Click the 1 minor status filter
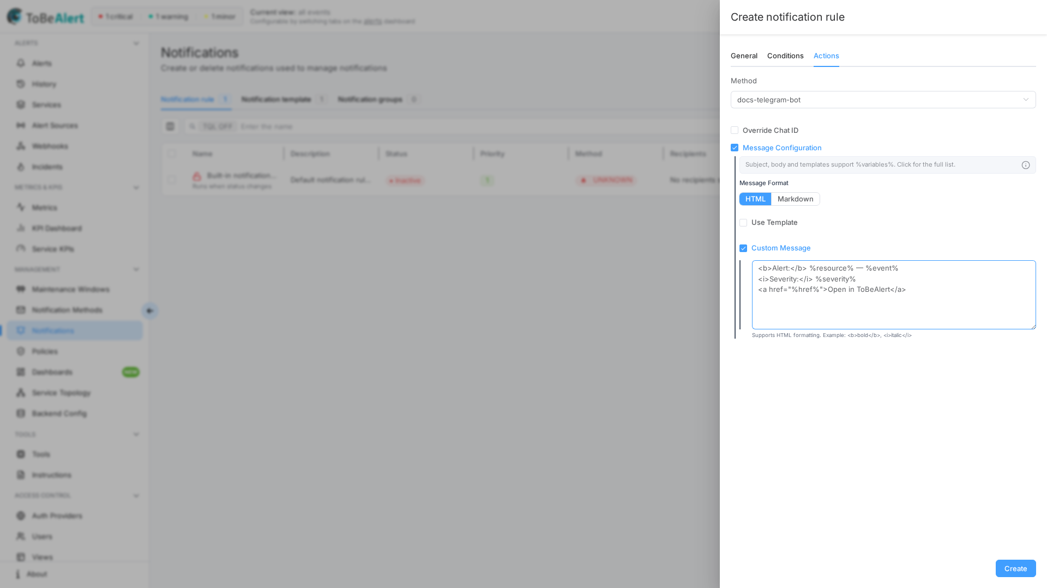The image size is (1047, 588). 220,16
